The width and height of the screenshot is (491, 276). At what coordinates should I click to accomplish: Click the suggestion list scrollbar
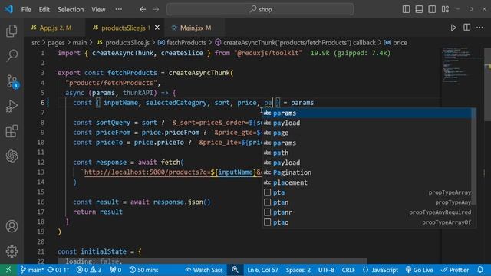474,156
